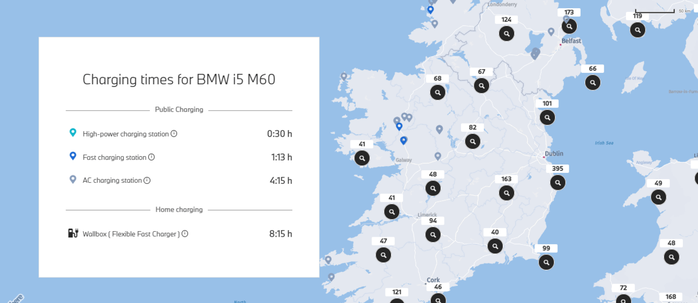Click the Wallbox home charger icon
Screen dimensions: 698x303
click(73, 233)
